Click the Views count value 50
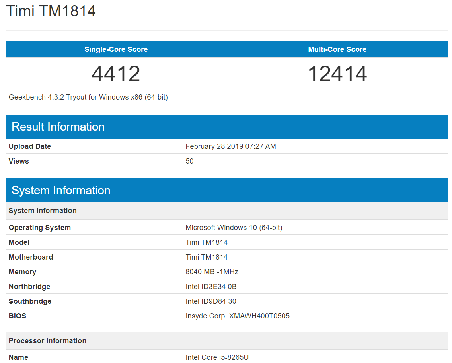The width and height of the screenshot is (452, 363). pos(189,161)
